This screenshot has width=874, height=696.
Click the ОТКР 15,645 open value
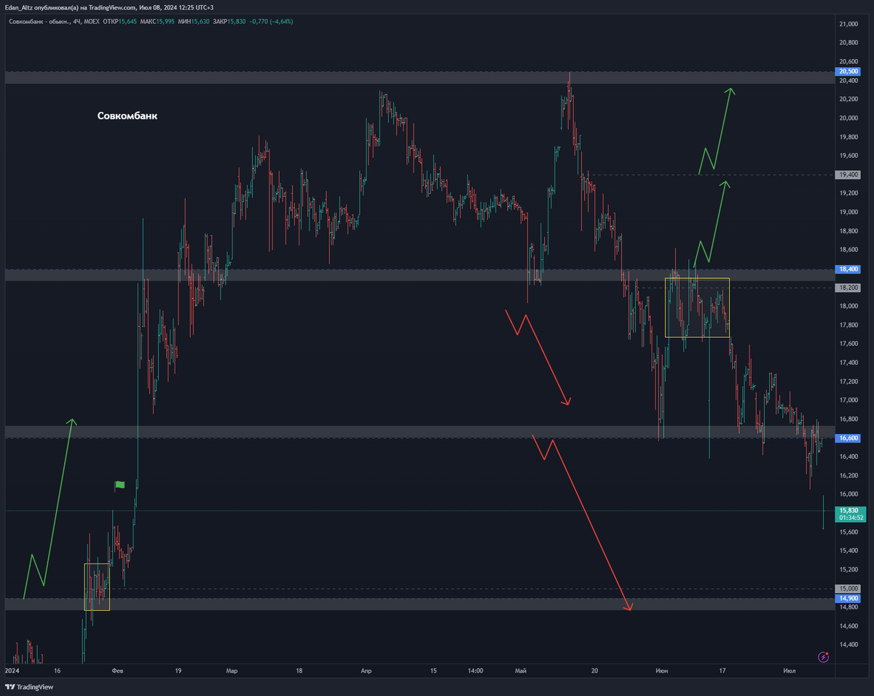click(x=120, y=21)
